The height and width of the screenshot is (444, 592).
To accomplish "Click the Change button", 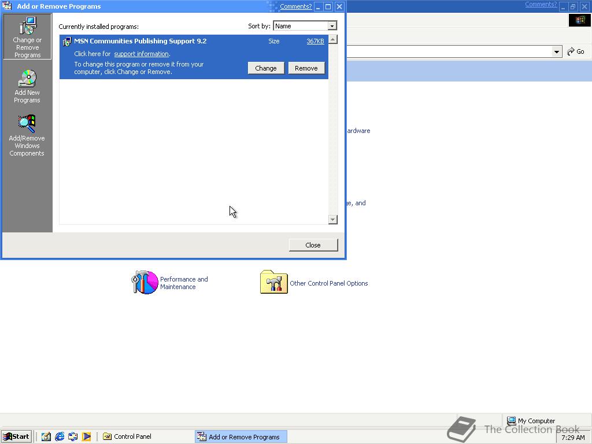I will (x=266, y=68).
